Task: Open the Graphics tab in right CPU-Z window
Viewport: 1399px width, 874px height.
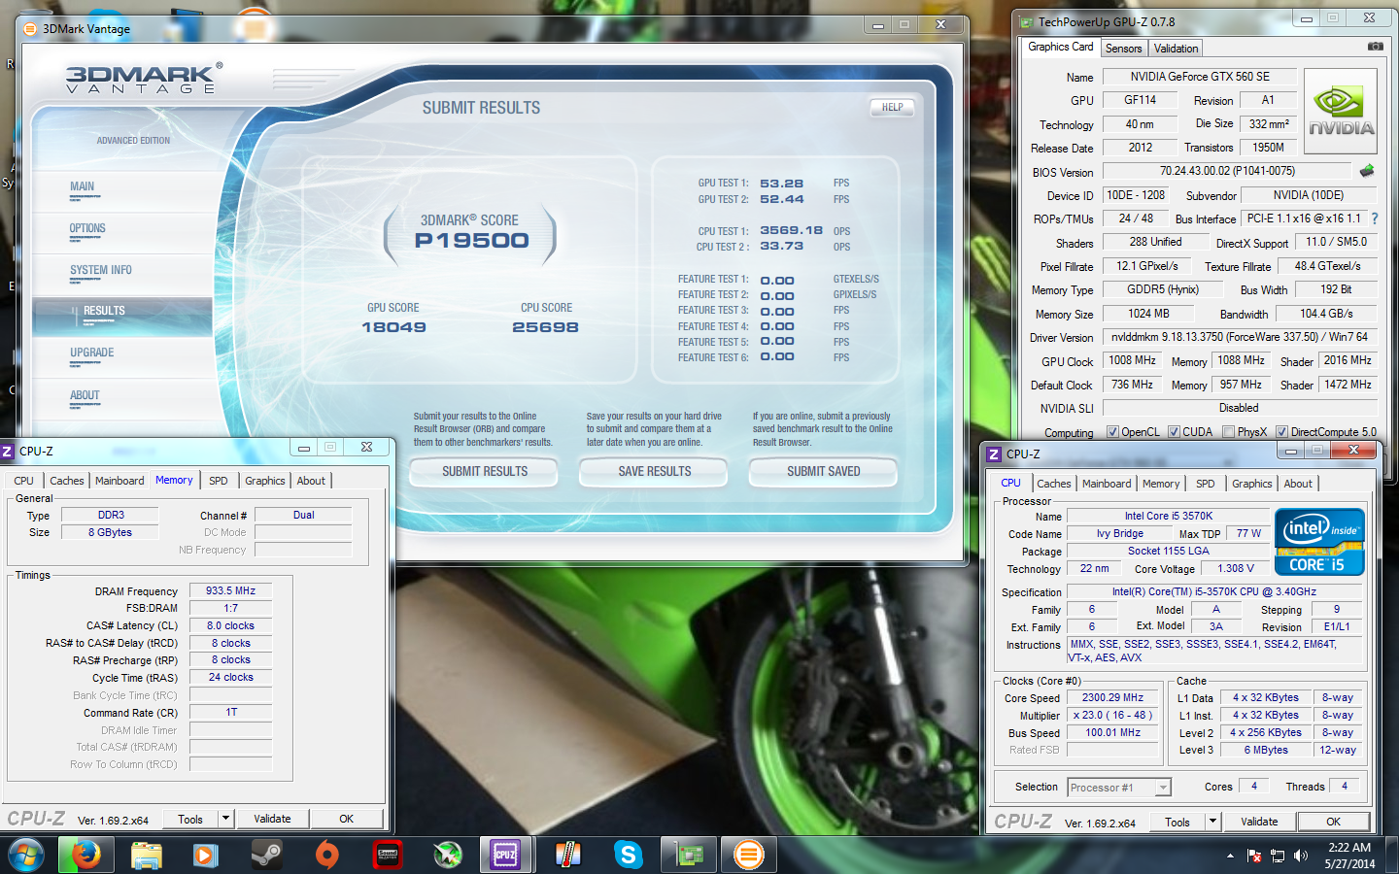Action: (1251, 484)
